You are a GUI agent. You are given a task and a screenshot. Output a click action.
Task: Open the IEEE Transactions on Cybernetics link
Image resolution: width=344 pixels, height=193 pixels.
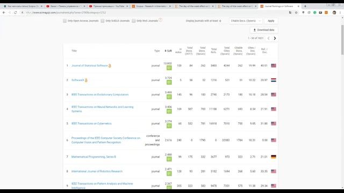coord(91,123)
